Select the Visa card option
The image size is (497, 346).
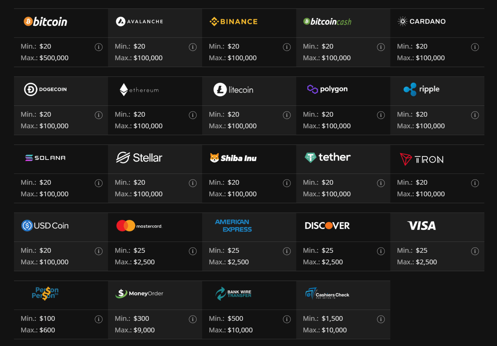click(x=421, y=225)
